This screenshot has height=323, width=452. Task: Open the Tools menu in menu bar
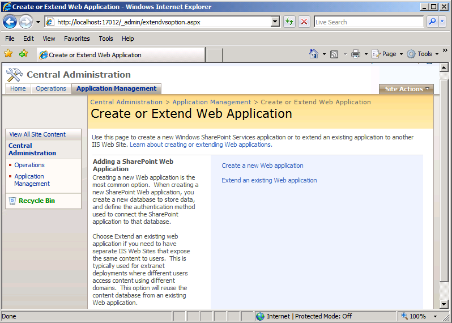click(x=106, y=39)
